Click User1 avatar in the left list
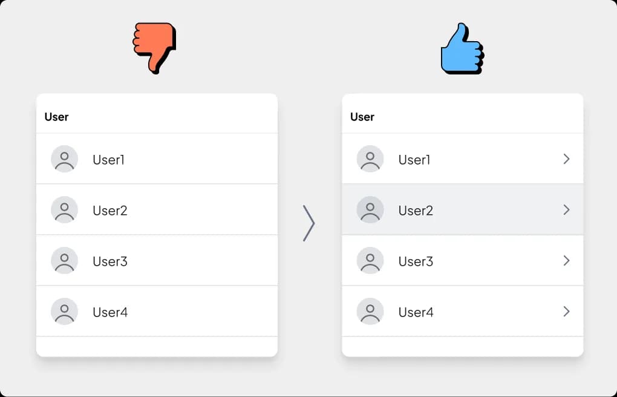The width and height of the screenshot is (617, 397). [65, 159]
